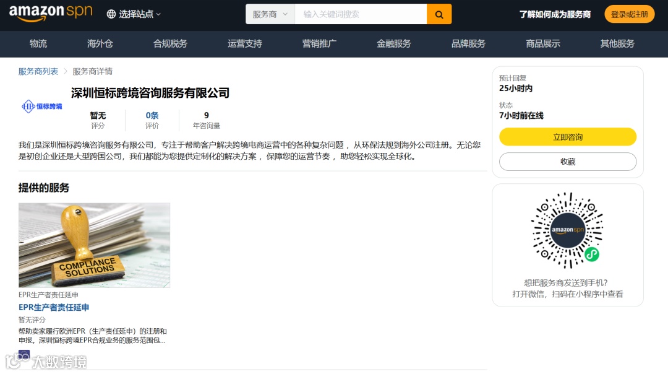
Task: Open the 0条 评价 reviews link
Action: pos(152,120)
